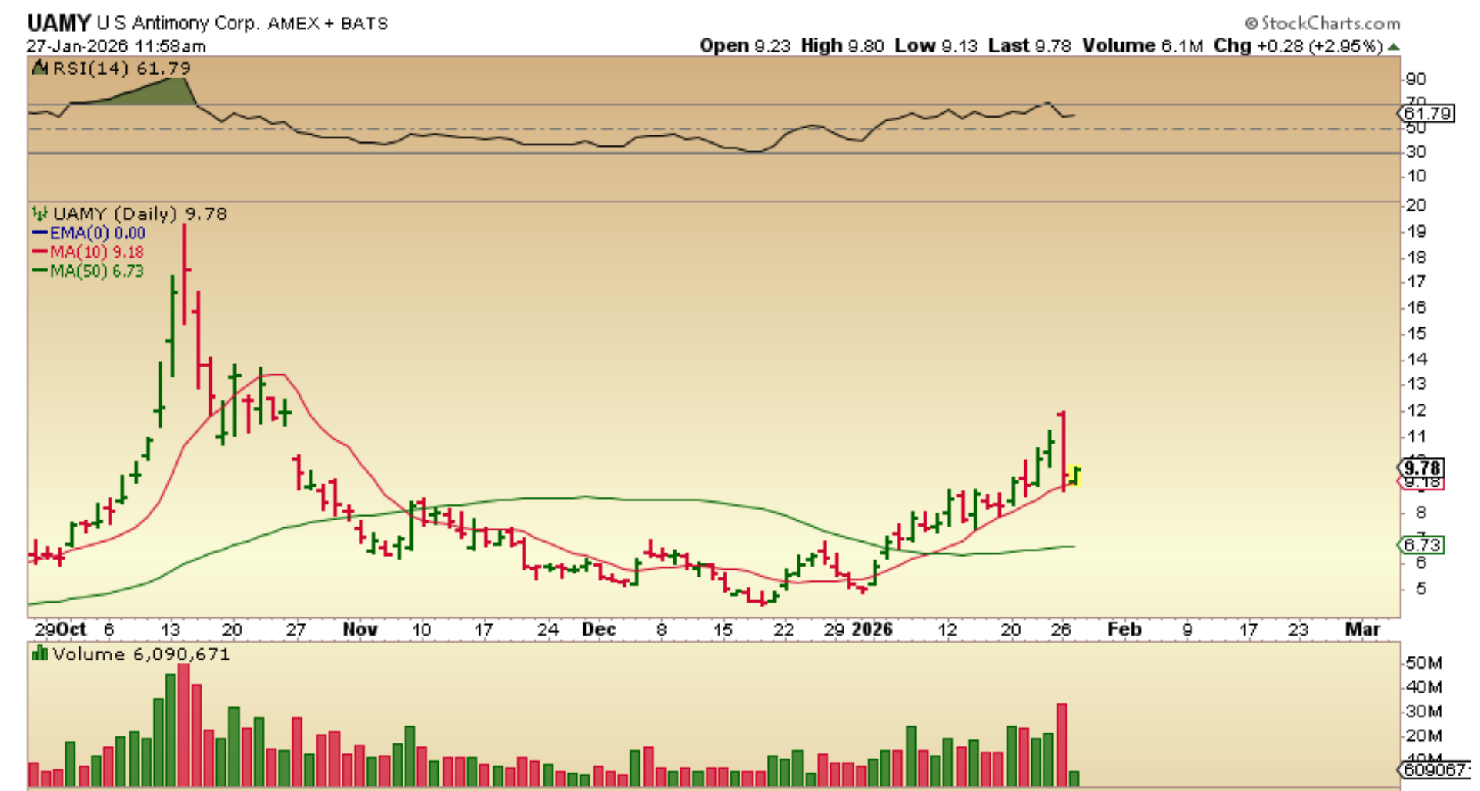
Task: Select the red MA(10) legend line
Action: [x=40, y=252]
